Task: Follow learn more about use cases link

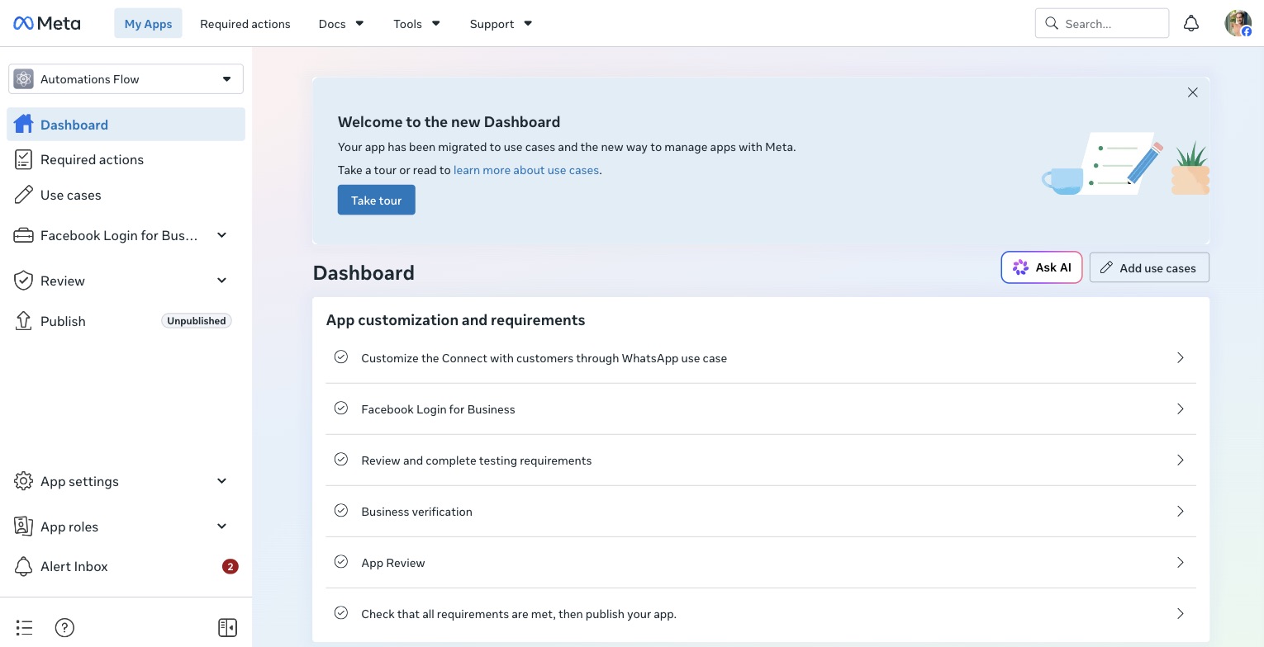Action: tap(525, 170)
